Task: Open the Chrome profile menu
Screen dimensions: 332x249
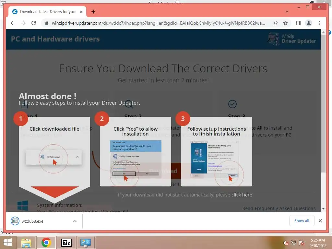Action: coord(309,23)
